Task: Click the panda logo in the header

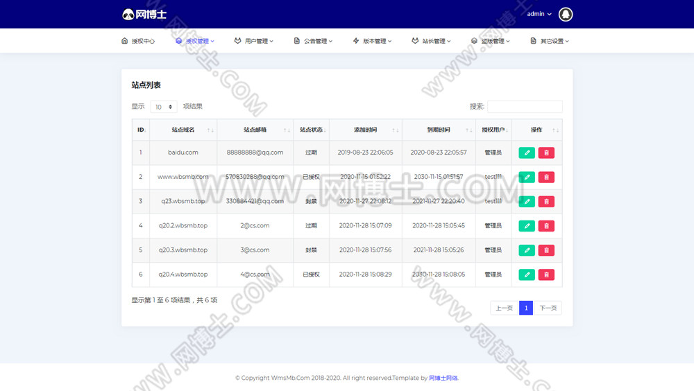Action: [144, 14]
